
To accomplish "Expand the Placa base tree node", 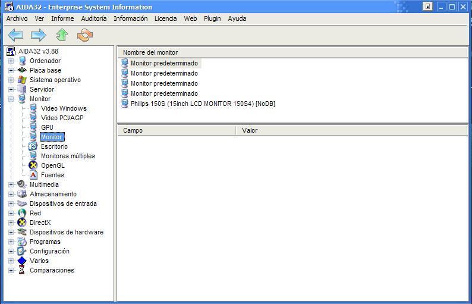I will (x=11, y=71).
